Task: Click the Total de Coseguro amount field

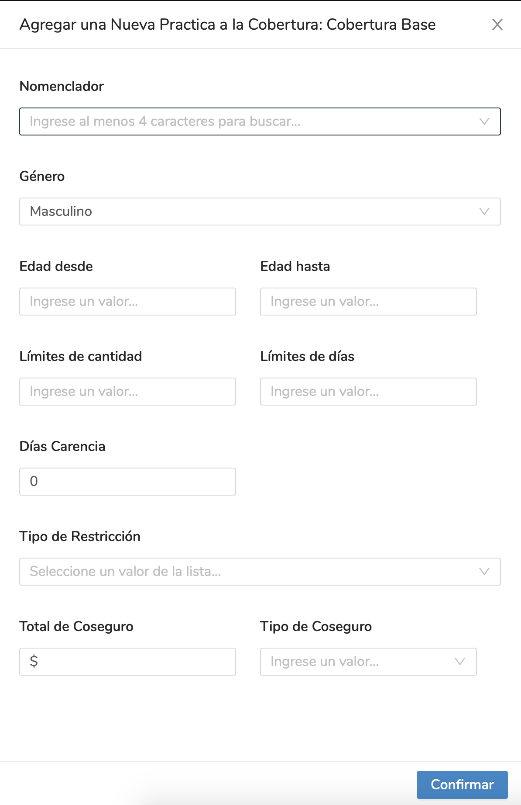Action: (127, 662)
